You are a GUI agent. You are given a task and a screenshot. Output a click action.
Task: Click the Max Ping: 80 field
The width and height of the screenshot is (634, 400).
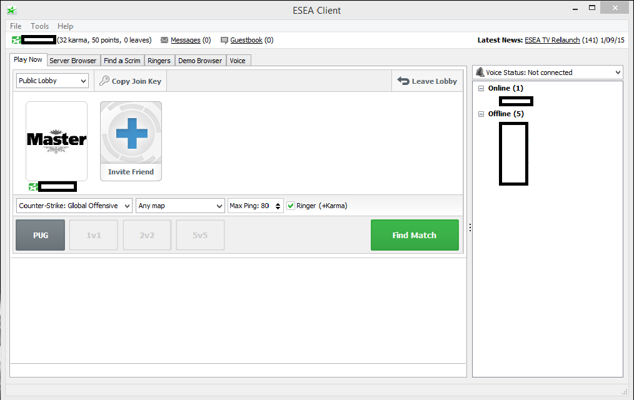[x=256, y=206]
